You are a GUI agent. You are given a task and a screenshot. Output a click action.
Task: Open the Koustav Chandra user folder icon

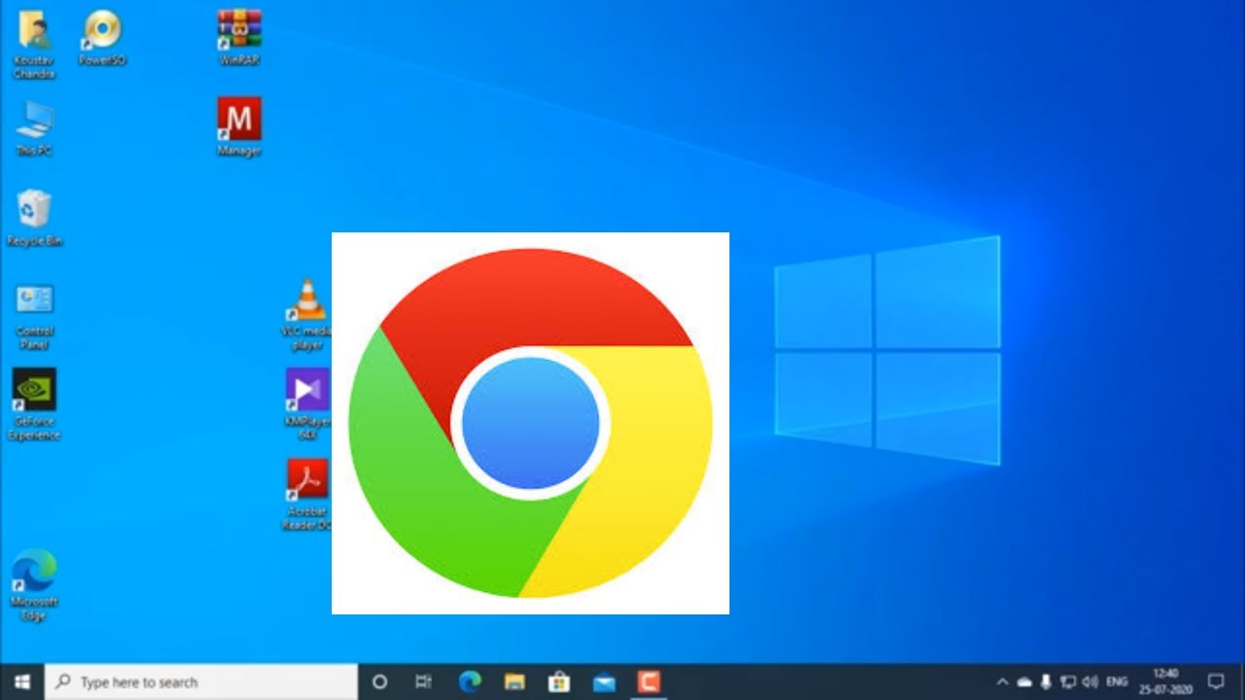pos(34,44)
